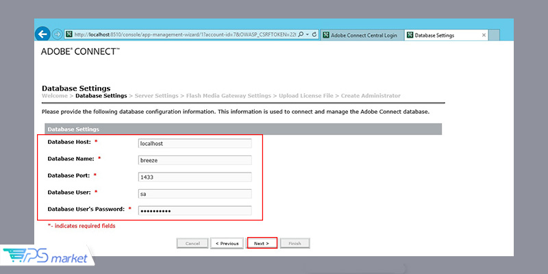Select the Database Port field
Screen dimensions: 548x274
click(x=195, y=177)
